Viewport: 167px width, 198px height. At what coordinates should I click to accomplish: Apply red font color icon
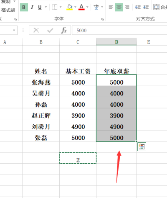click(x=81, y=7)
